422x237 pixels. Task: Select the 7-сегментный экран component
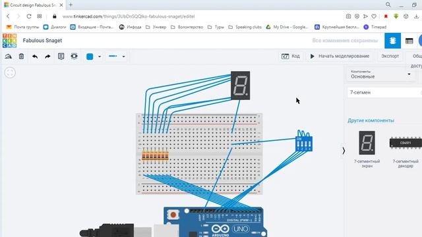pos(367,149)
